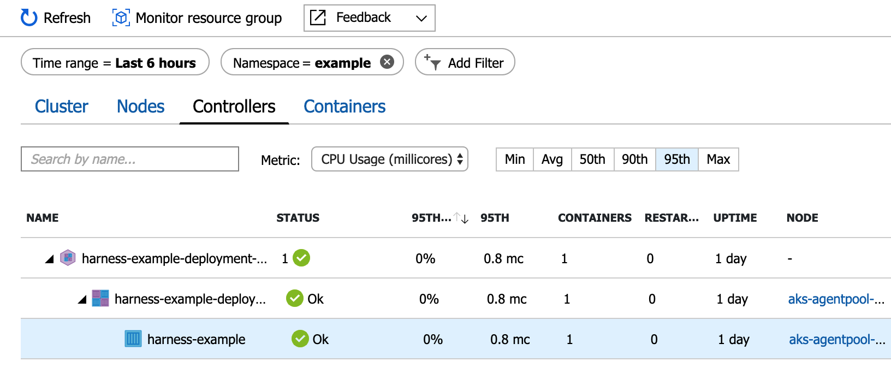Click the Search by name field
Screen dimensions: 891x379
click(130, 159)
